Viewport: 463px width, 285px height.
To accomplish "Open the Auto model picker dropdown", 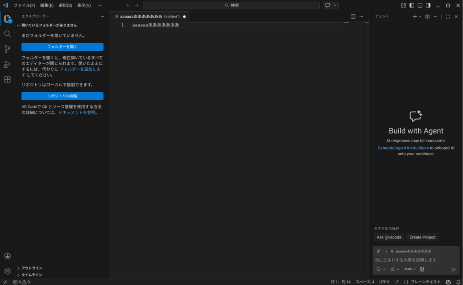I will pos(410,269).
